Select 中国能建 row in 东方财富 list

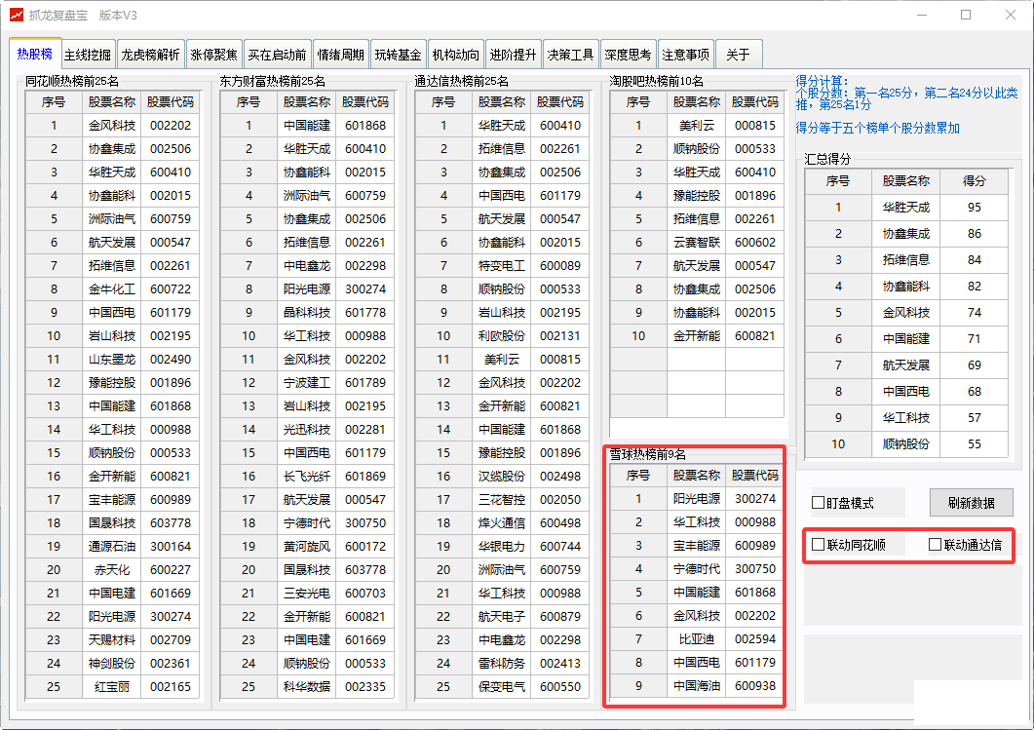(x=307, y=126)
